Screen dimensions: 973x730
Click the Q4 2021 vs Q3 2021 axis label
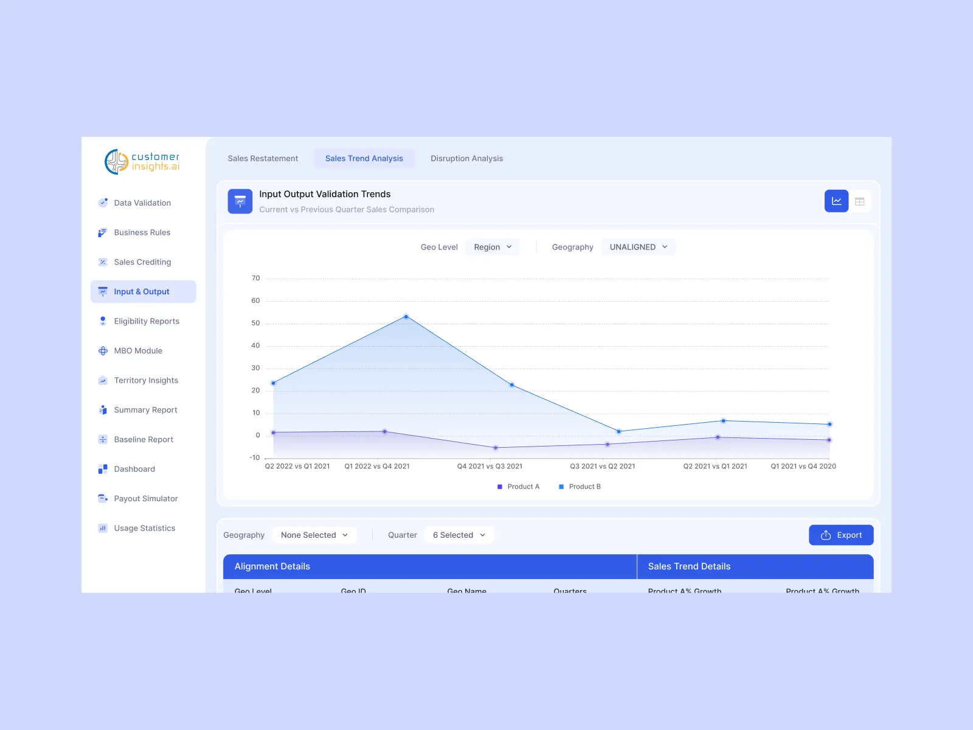point(490,467)
